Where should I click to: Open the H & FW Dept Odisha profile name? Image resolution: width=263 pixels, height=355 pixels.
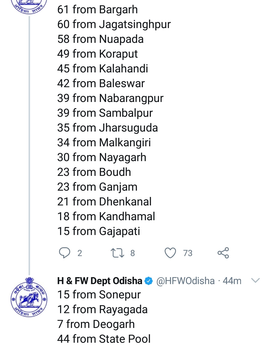pyautogui.click(x=100, y=281)
